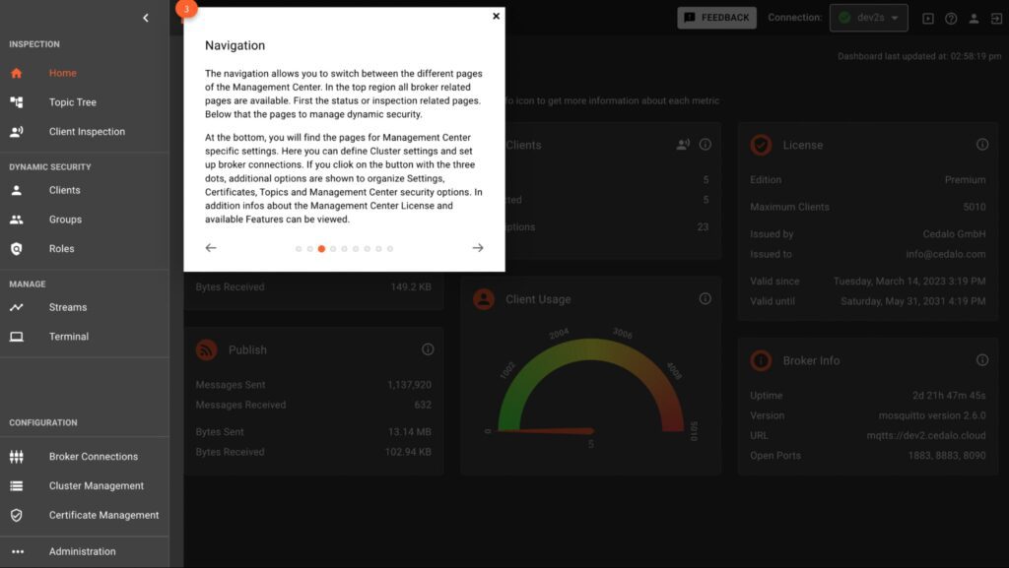
Task: Open the Streams page
Action: [68, 307]
